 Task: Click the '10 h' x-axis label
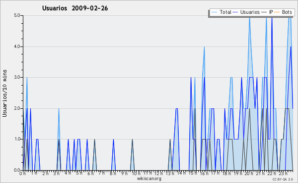[136, 174]
